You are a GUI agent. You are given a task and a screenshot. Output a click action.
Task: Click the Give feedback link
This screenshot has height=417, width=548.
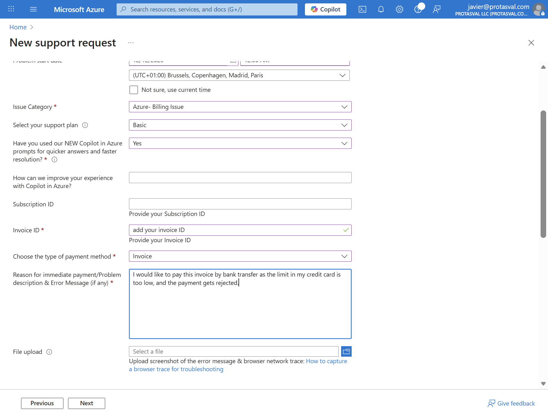tap(511, 403)
